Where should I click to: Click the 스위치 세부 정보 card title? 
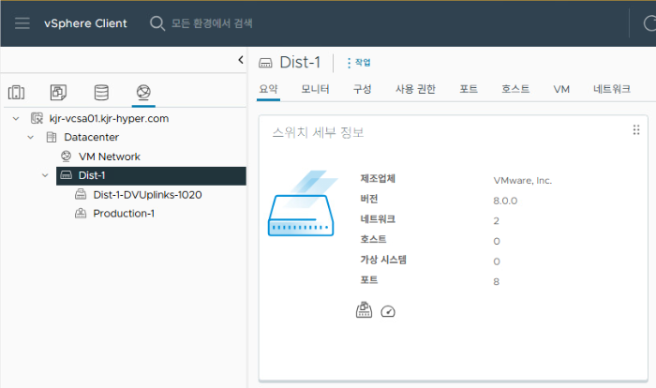318,133
